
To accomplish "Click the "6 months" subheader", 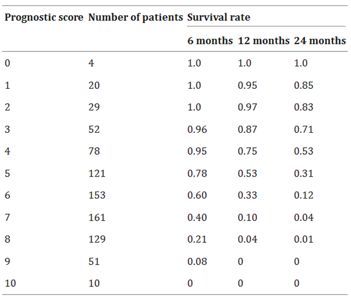I will click(210, 41).
